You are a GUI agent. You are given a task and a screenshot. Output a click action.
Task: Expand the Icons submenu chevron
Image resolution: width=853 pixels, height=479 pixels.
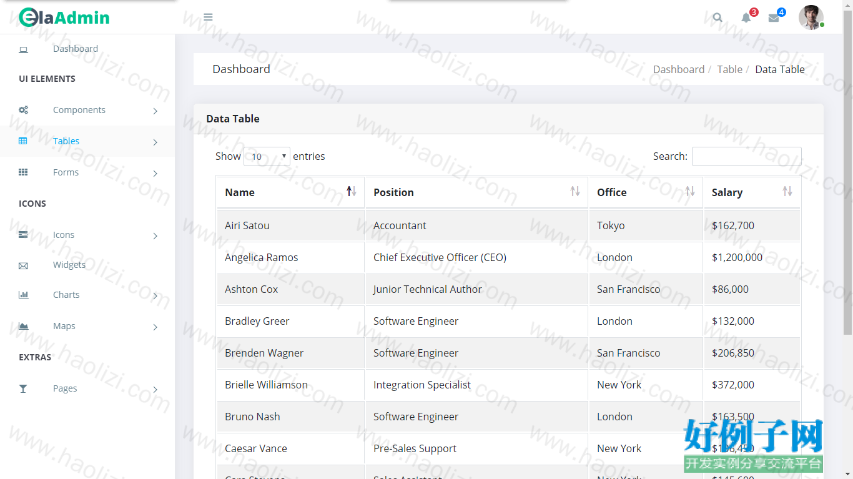pyautogui.click(x=155, y=236)
